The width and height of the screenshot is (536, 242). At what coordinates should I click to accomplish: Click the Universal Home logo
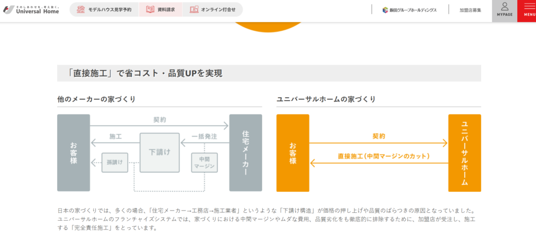coord(31,9)
